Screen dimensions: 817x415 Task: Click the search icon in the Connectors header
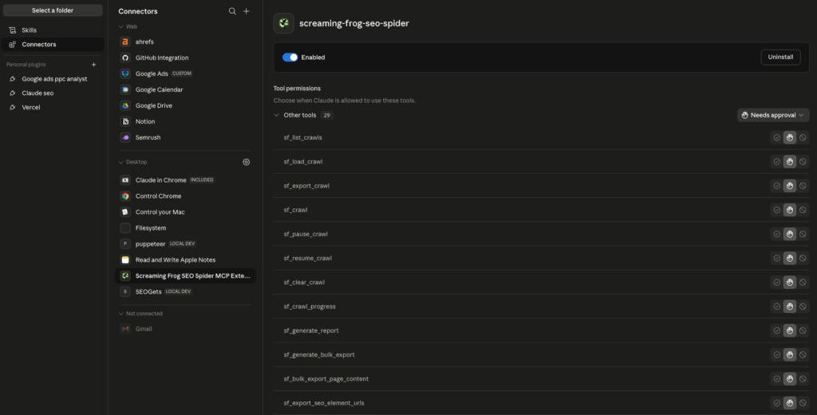232,11
